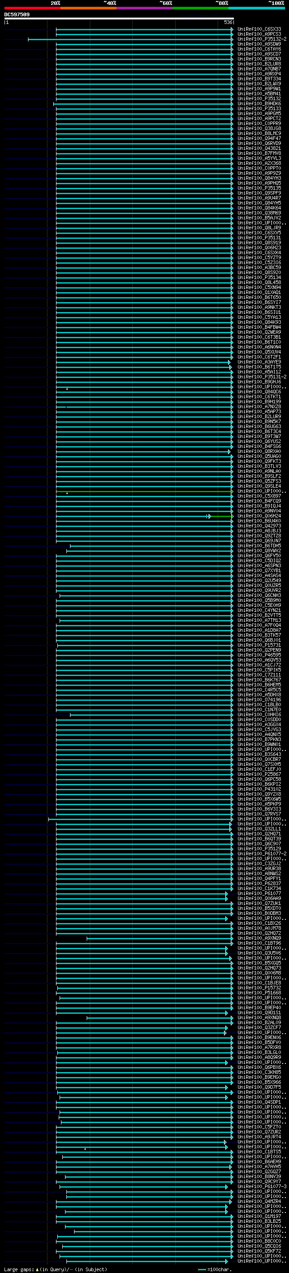Select hit label UniRef100_Q06H24
The image size is (289, 1273).
point(259,517)
